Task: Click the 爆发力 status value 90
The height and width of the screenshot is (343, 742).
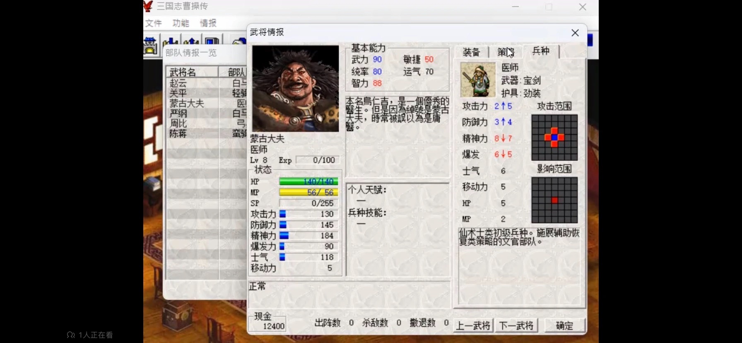Action: (329, 246)
